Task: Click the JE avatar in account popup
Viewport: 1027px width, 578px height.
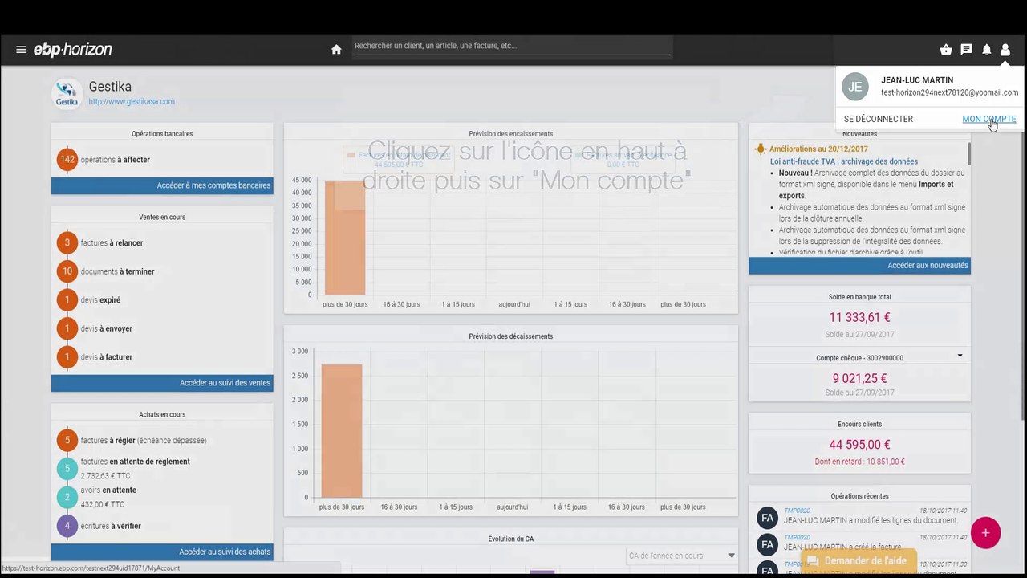Action: [855, 87]
